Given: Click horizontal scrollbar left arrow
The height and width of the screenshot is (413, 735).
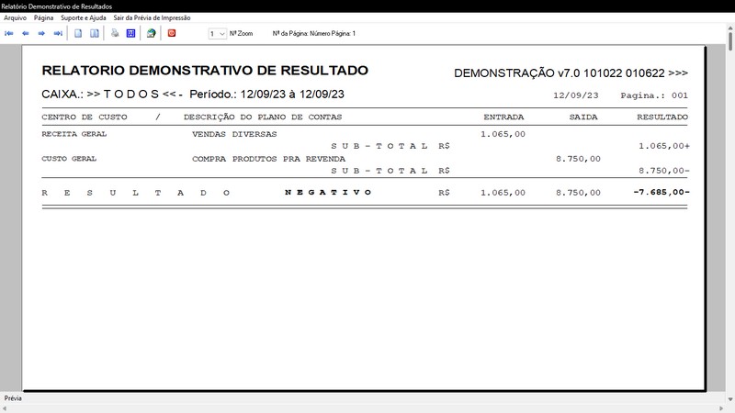Looking at the screenshot, I should tap(5, 408).
